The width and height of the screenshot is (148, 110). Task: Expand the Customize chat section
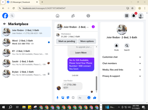[122, 57]
